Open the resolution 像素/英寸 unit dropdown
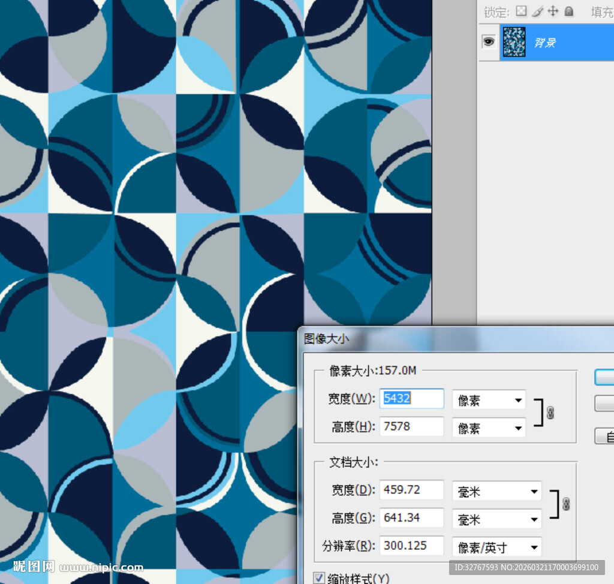The image size is (614, 584). click(496, 546)
